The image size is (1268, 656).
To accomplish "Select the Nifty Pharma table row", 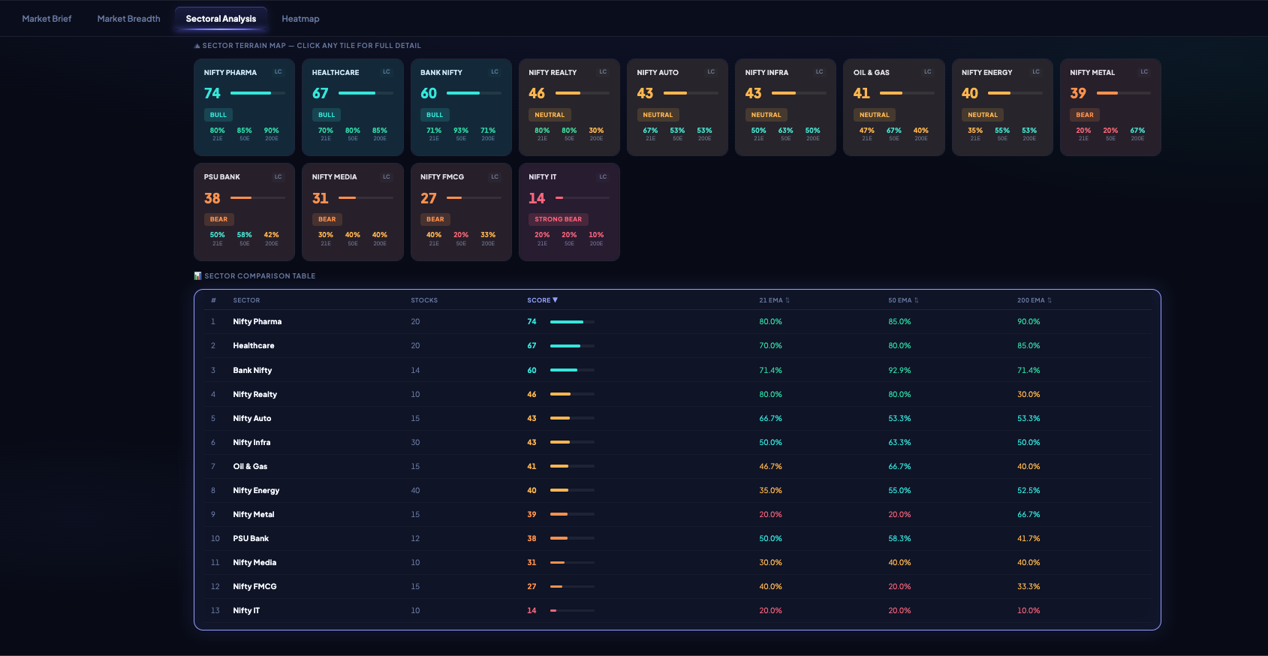I will (x=677, y=321).
